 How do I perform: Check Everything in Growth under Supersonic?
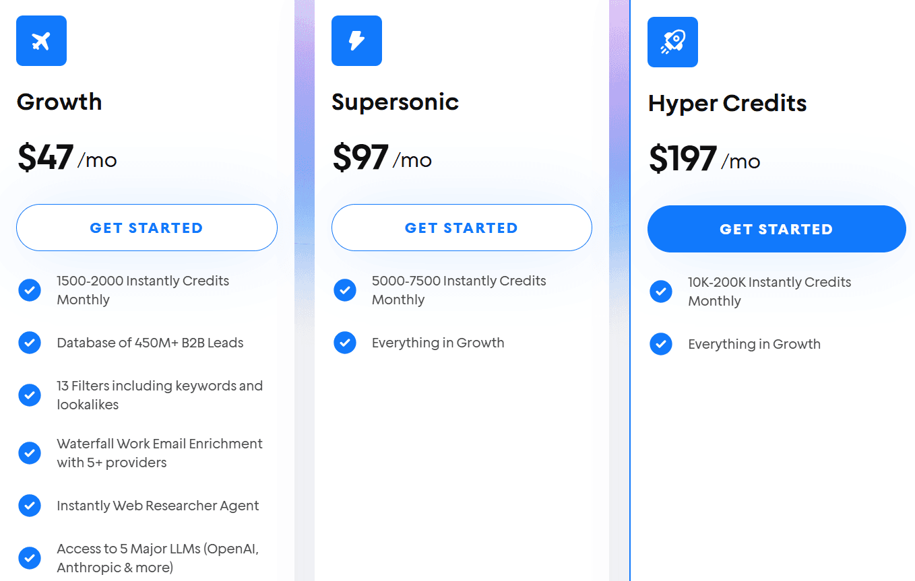click(x=345, y=343)
